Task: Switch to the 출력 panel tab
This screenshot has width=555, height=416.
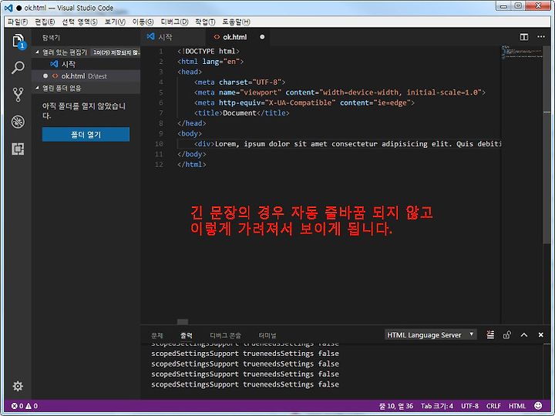Action: (187, 335)
